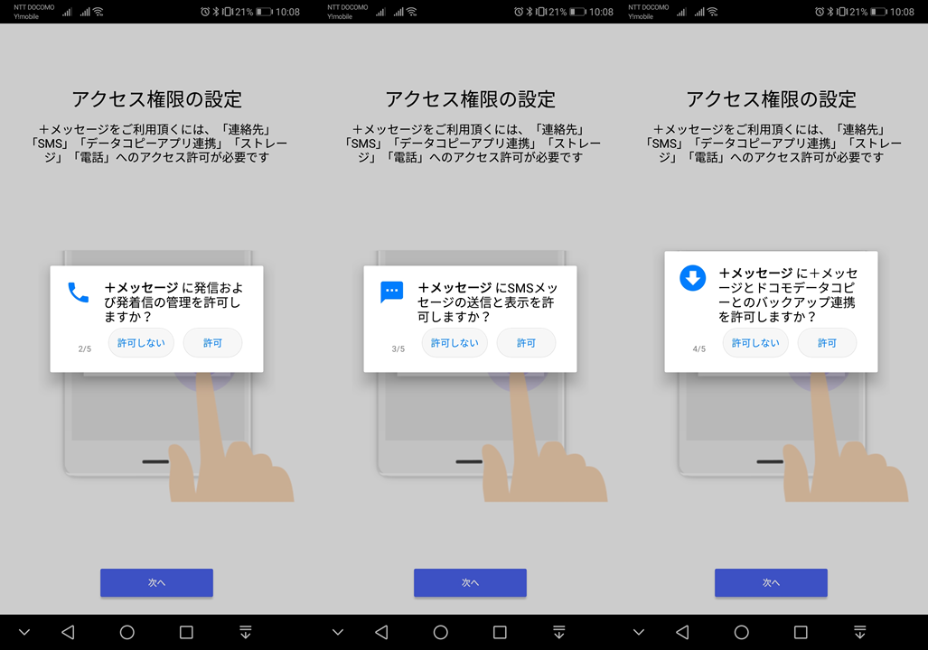
Task: Click the 4/5 step counter text
Action: click(699, 349)
